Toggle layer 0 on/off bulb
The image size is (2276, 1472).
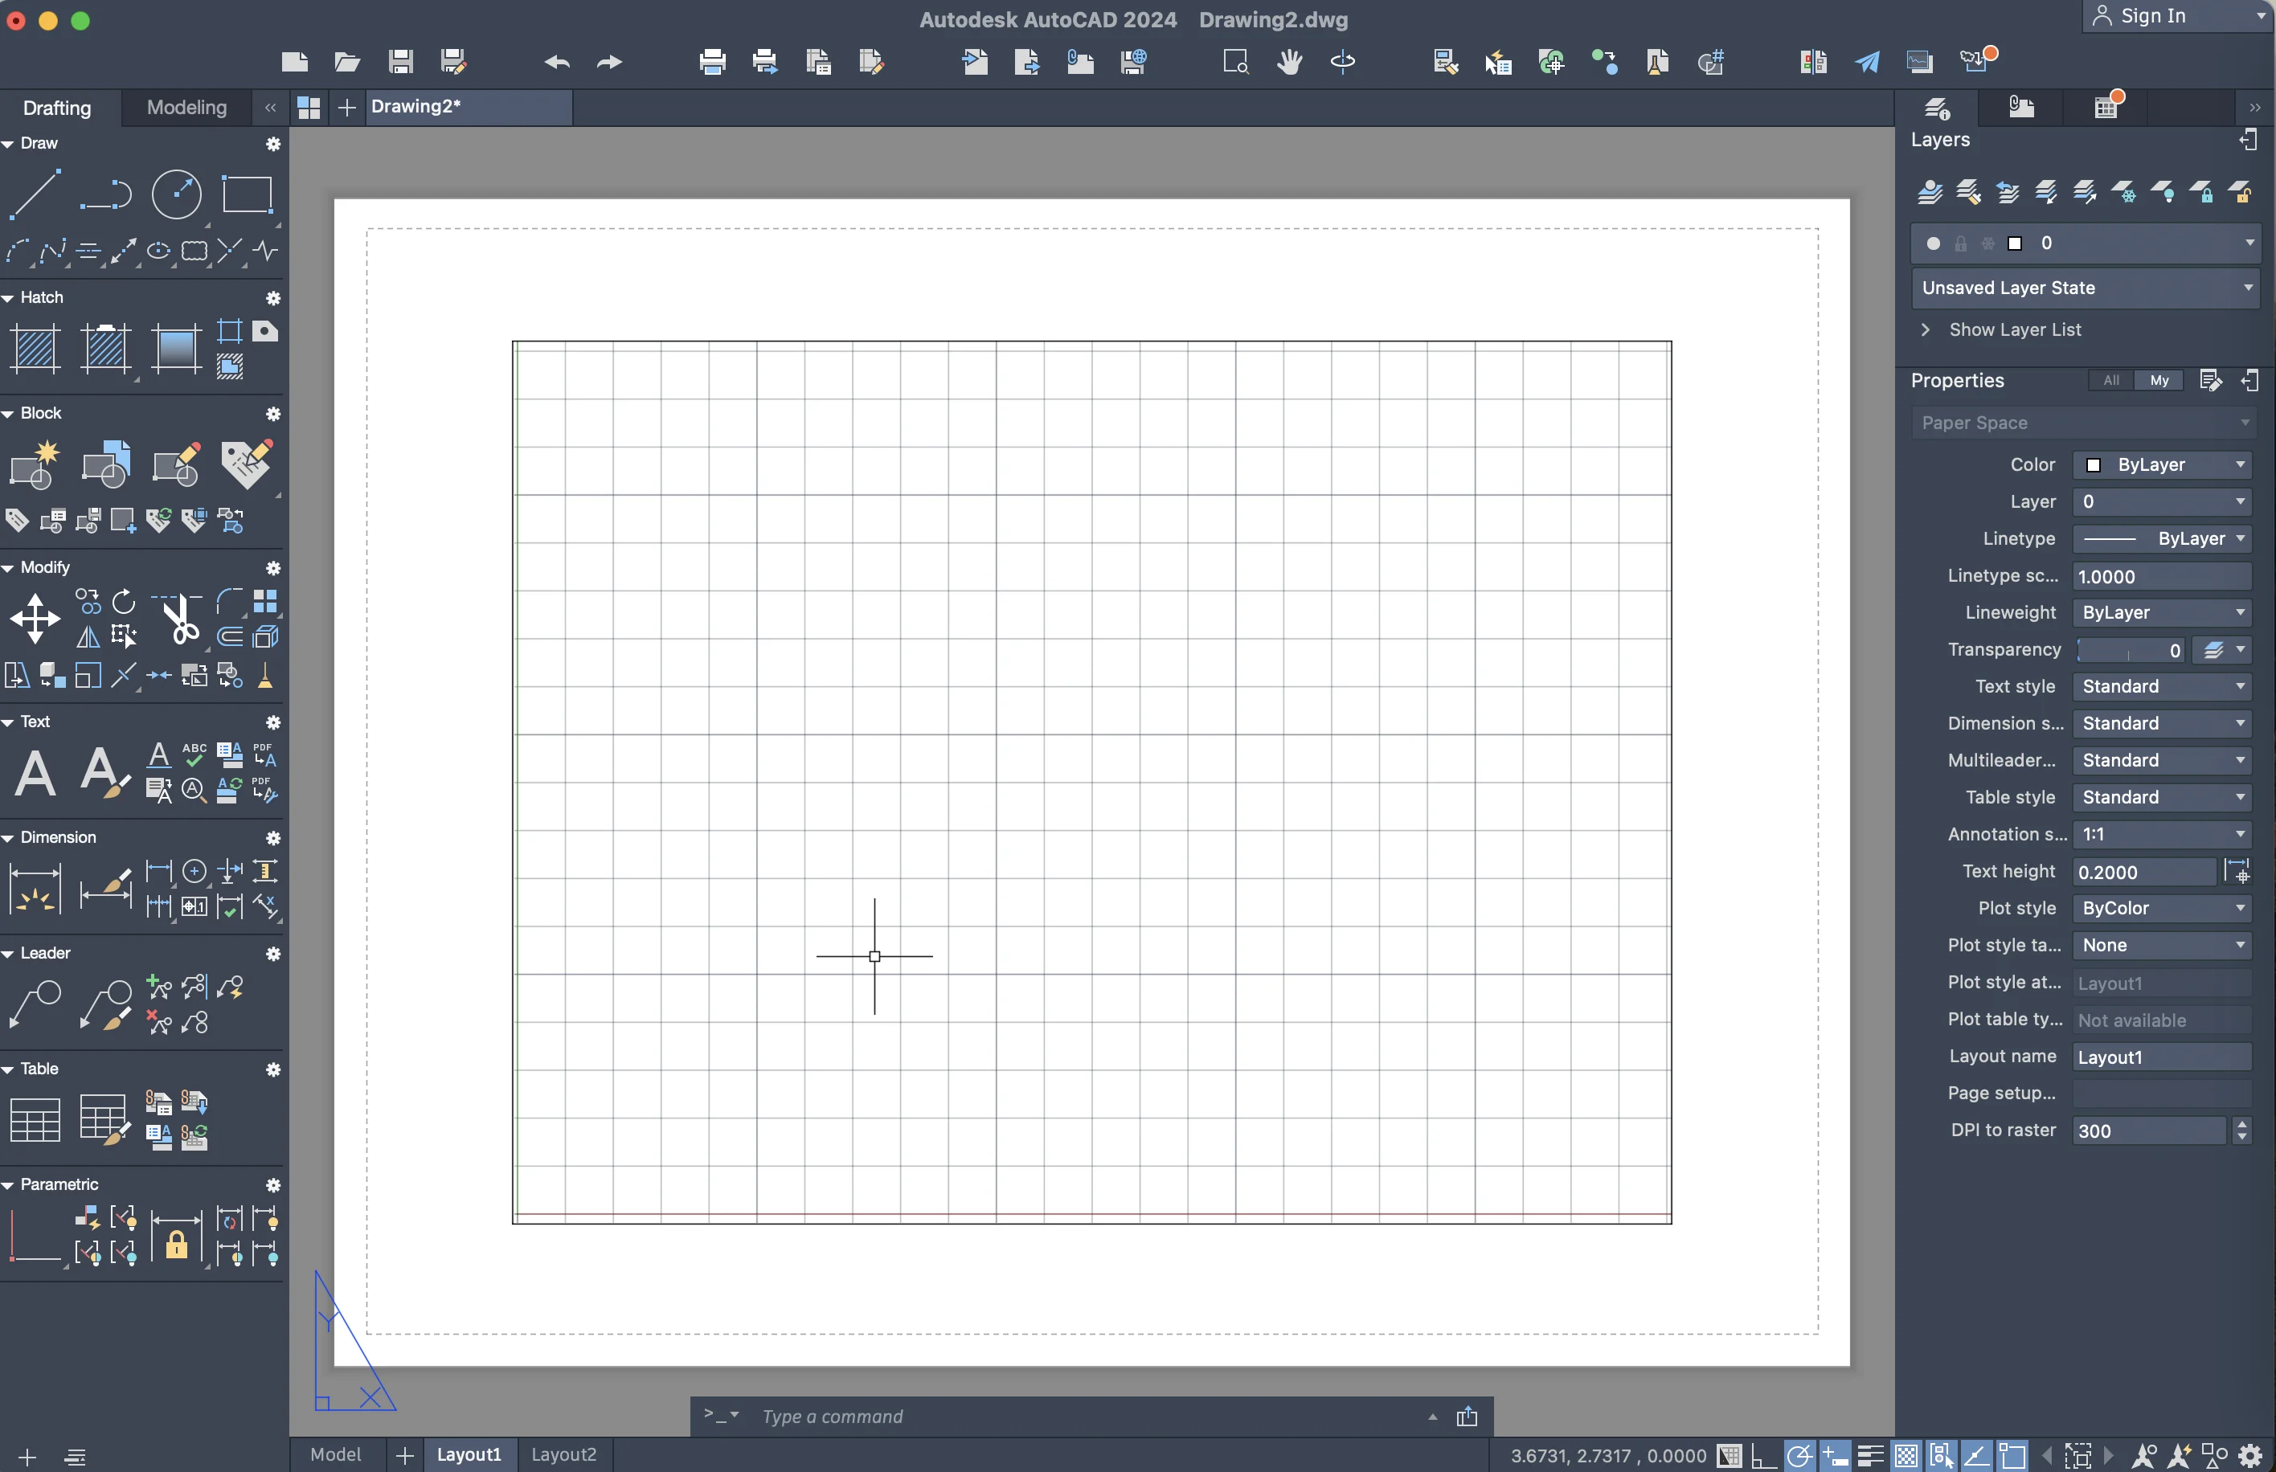coord(1933,243)
